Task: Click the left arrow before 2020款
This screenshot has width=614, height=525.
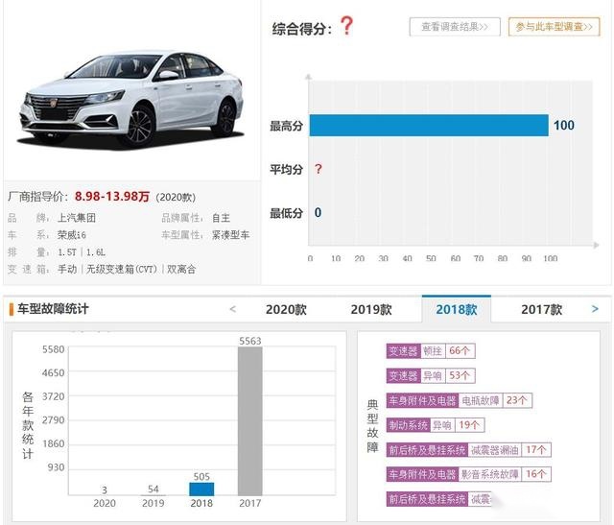Action: (232, 309)
